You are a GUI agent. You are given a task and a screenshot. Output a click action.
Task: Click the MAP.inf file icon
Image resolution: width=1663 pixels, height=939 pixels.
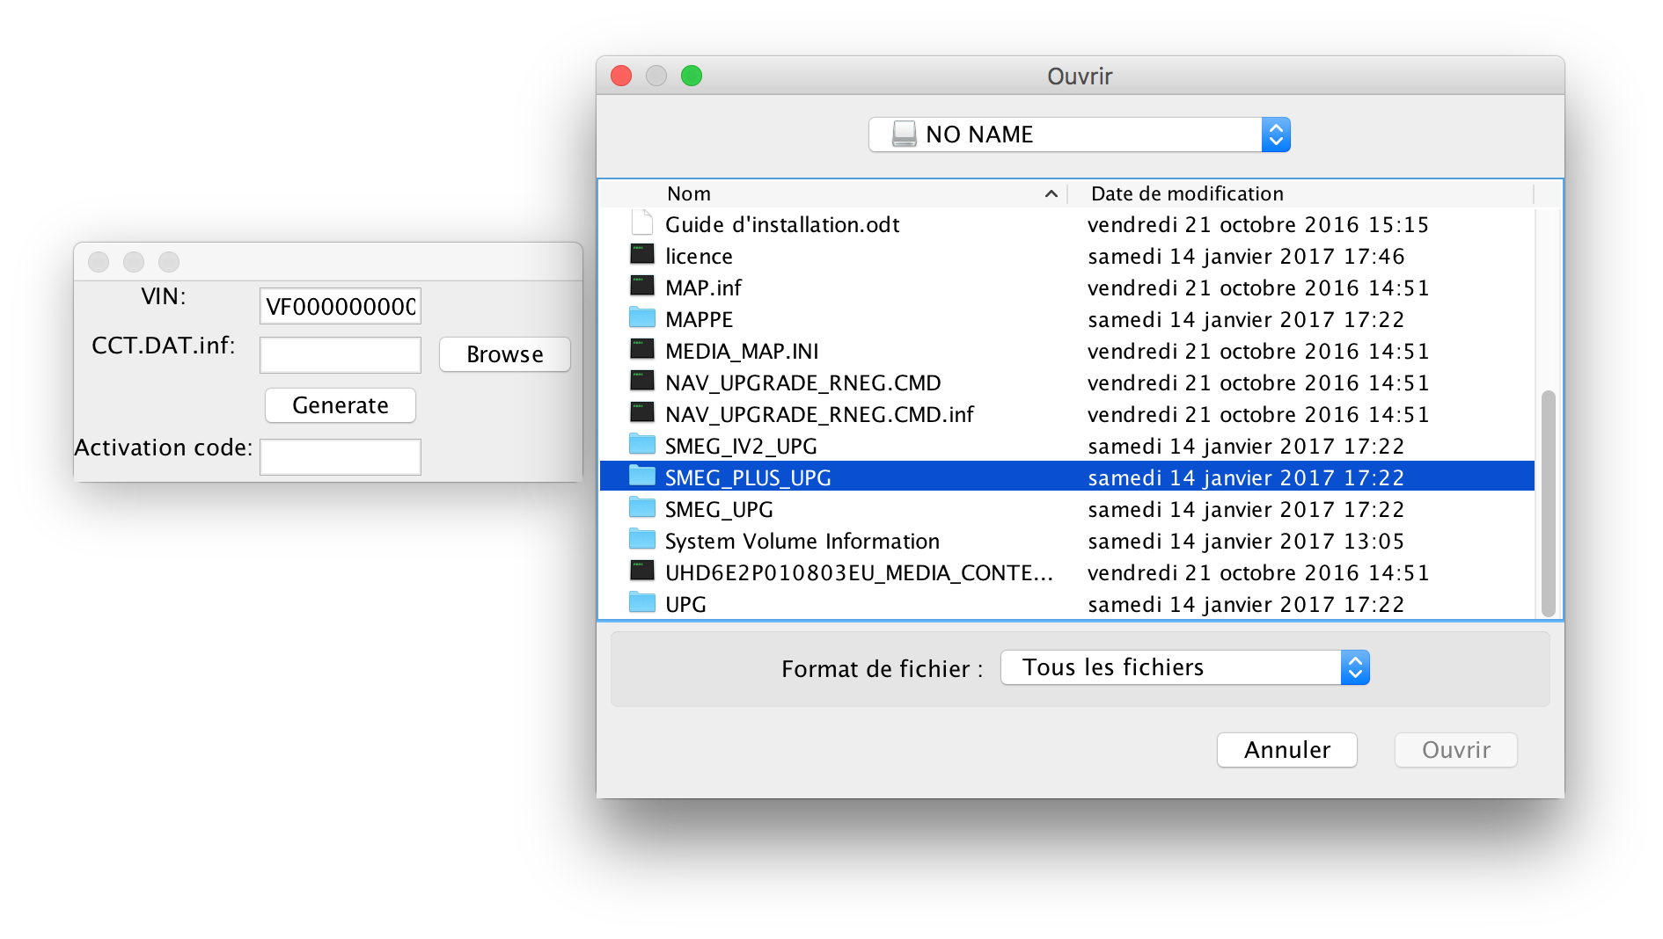click(642, 287)
